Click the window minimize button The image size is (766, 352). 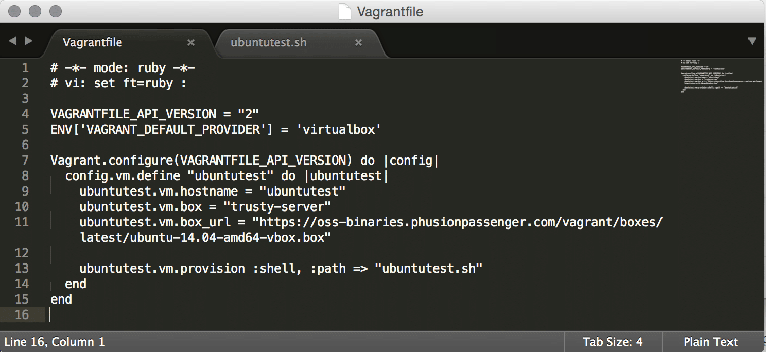click(35, 11)
